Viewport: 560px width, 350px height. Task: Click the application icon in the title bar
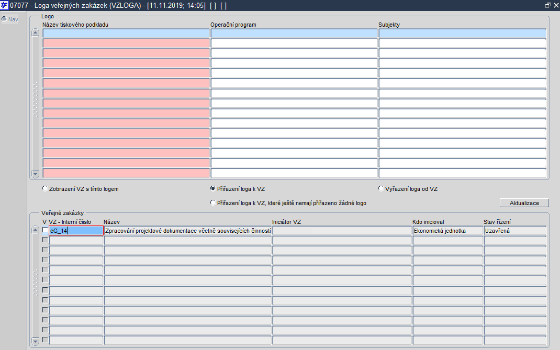tap(4, 5)
